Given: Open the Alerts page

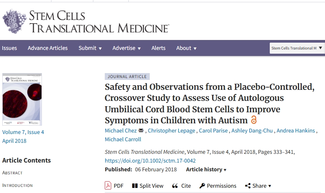Looking at the screenshot, I should [x=158, y=48].
